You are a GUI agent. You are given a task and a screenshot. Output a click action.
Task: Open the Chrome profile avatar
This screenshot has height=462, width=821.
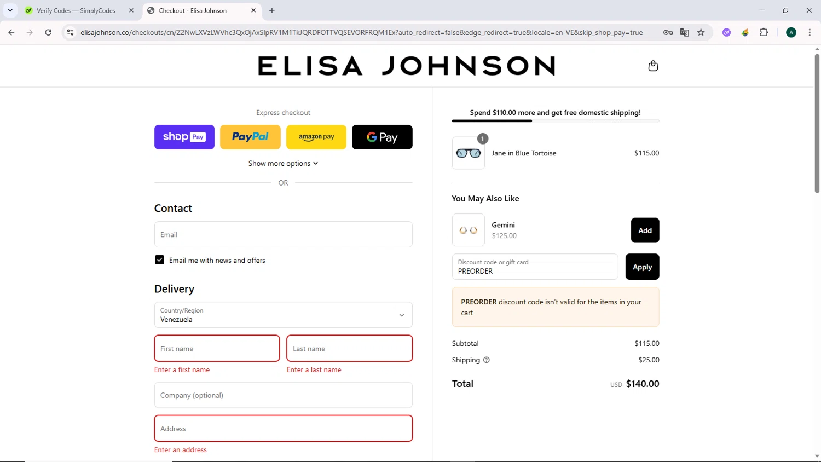(x=791, y=32)
